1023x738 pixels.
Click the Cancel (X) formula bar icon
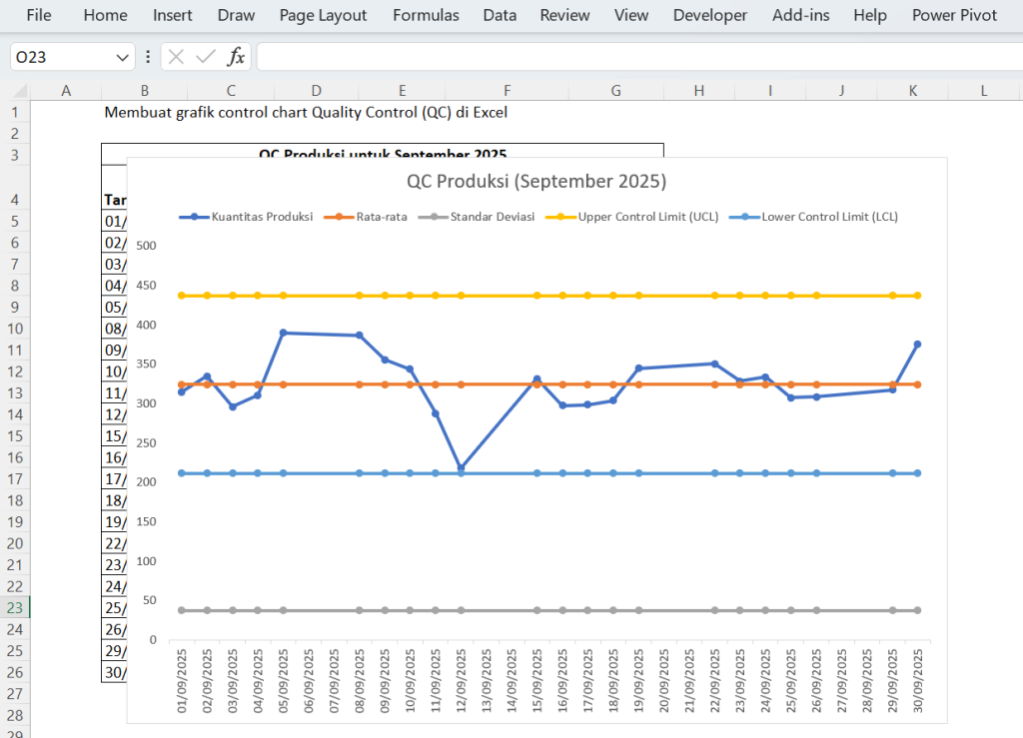pos(177,57)
